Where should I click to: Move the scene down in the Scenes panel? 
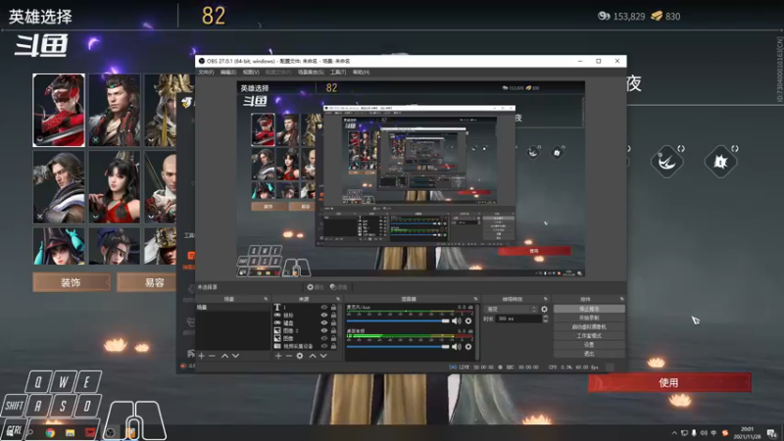pos(235,356)
